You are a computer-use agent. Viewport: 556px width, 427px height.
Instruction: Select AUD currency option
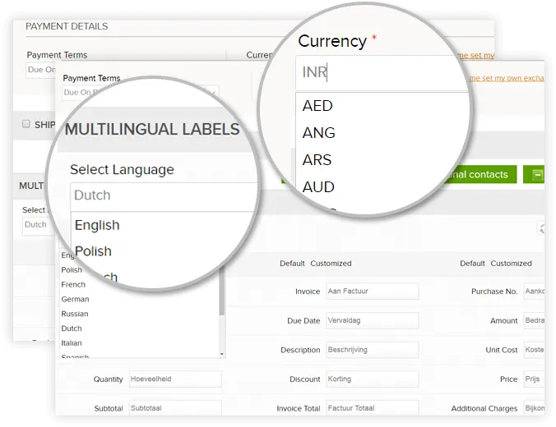click(318, 187)
